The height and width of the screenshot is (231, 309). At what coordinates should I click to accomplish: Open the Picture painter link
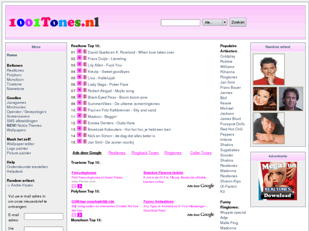[x=19, y=153]
